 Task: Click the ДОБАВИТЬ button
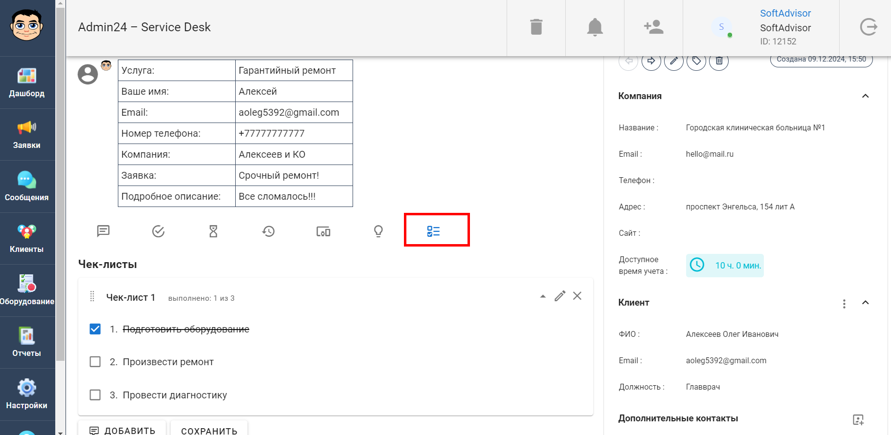122,430
